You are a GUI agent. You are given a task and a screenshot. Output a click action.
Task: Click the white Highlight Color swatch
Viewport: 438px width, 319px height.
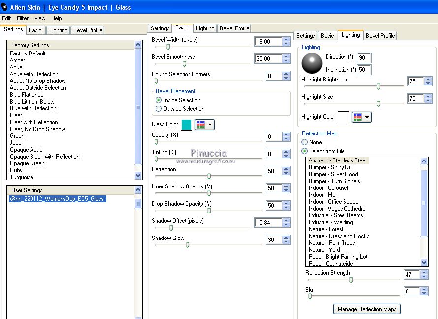click(x=344, y=117)
